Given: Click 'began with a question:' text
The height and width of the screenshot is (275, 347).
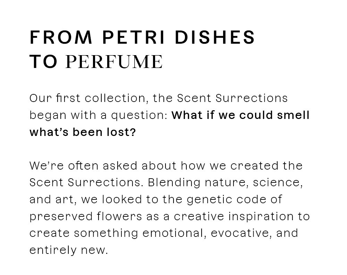Looking at the screenshot, I should coord(99,115).
